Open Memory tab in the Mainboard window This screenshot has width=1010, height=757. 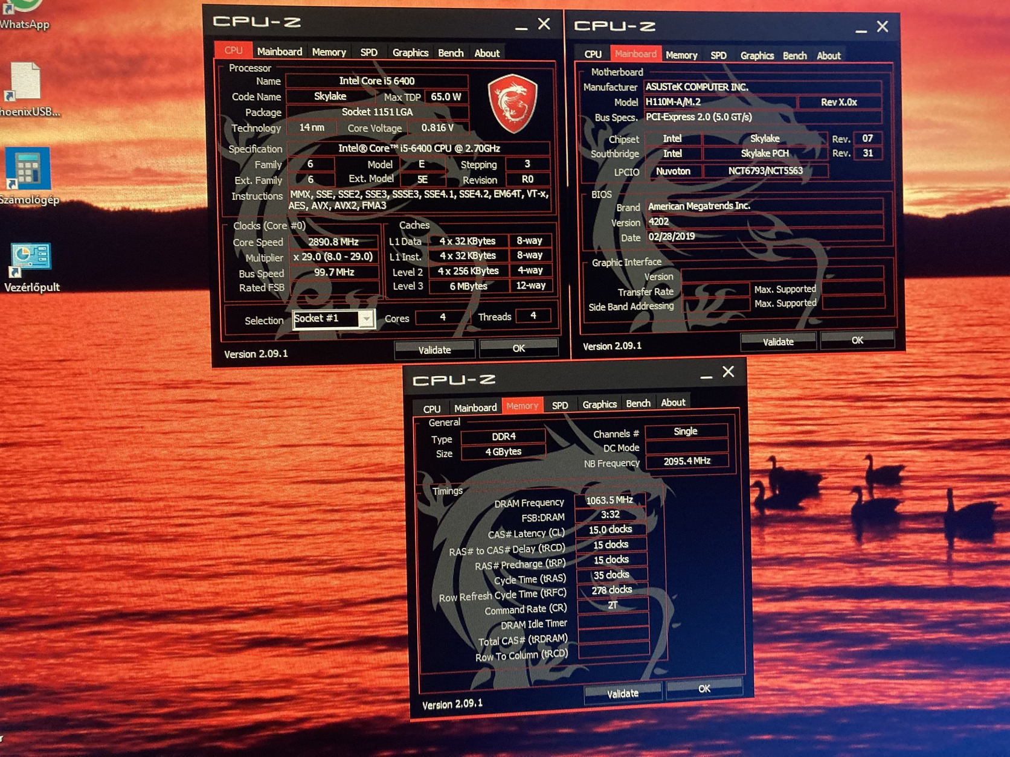click(x=681, y=56)
